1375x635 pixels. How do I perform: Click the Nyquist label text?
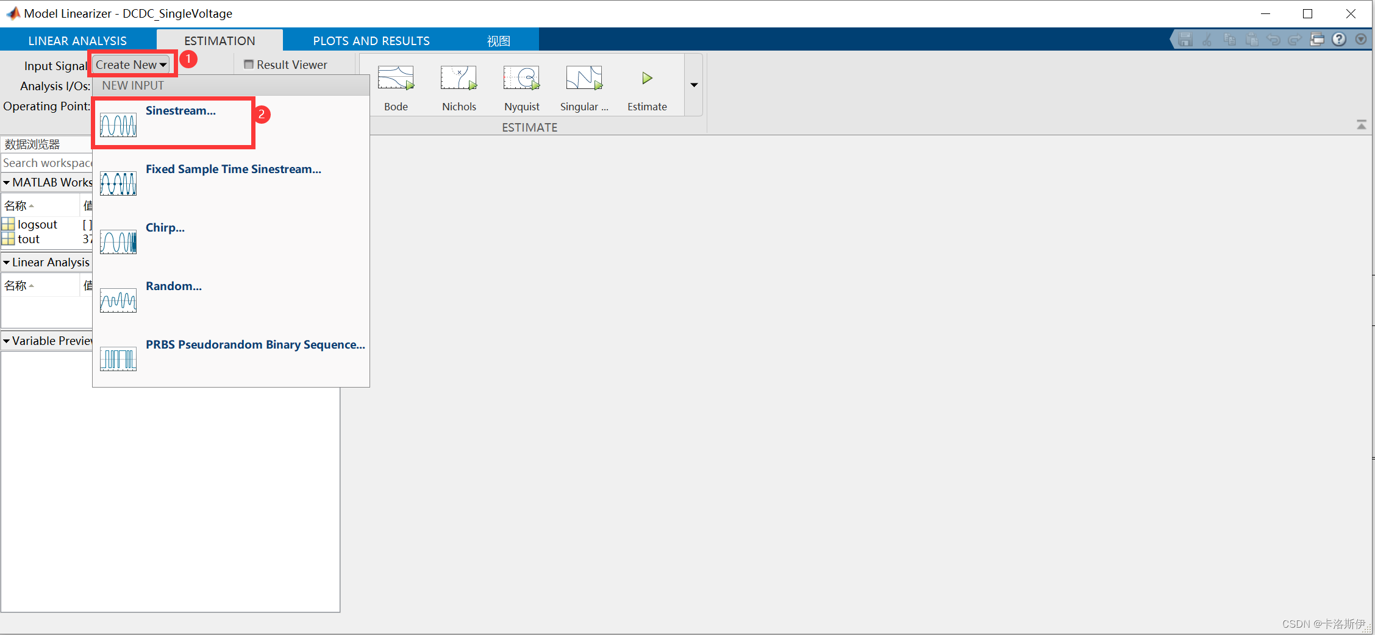tap(521, 107)
